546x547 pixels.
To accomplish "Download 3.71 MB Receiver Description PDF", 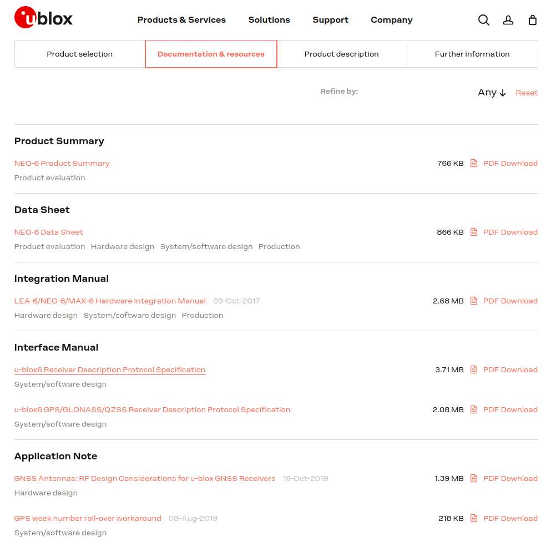I will point(510,369).
